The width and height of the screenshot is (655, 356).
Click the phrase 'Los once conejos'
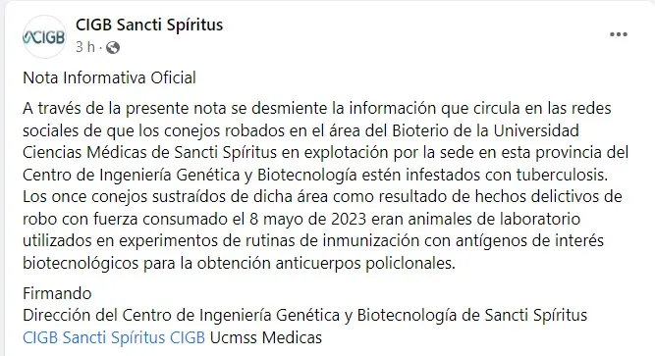[85, 196]
